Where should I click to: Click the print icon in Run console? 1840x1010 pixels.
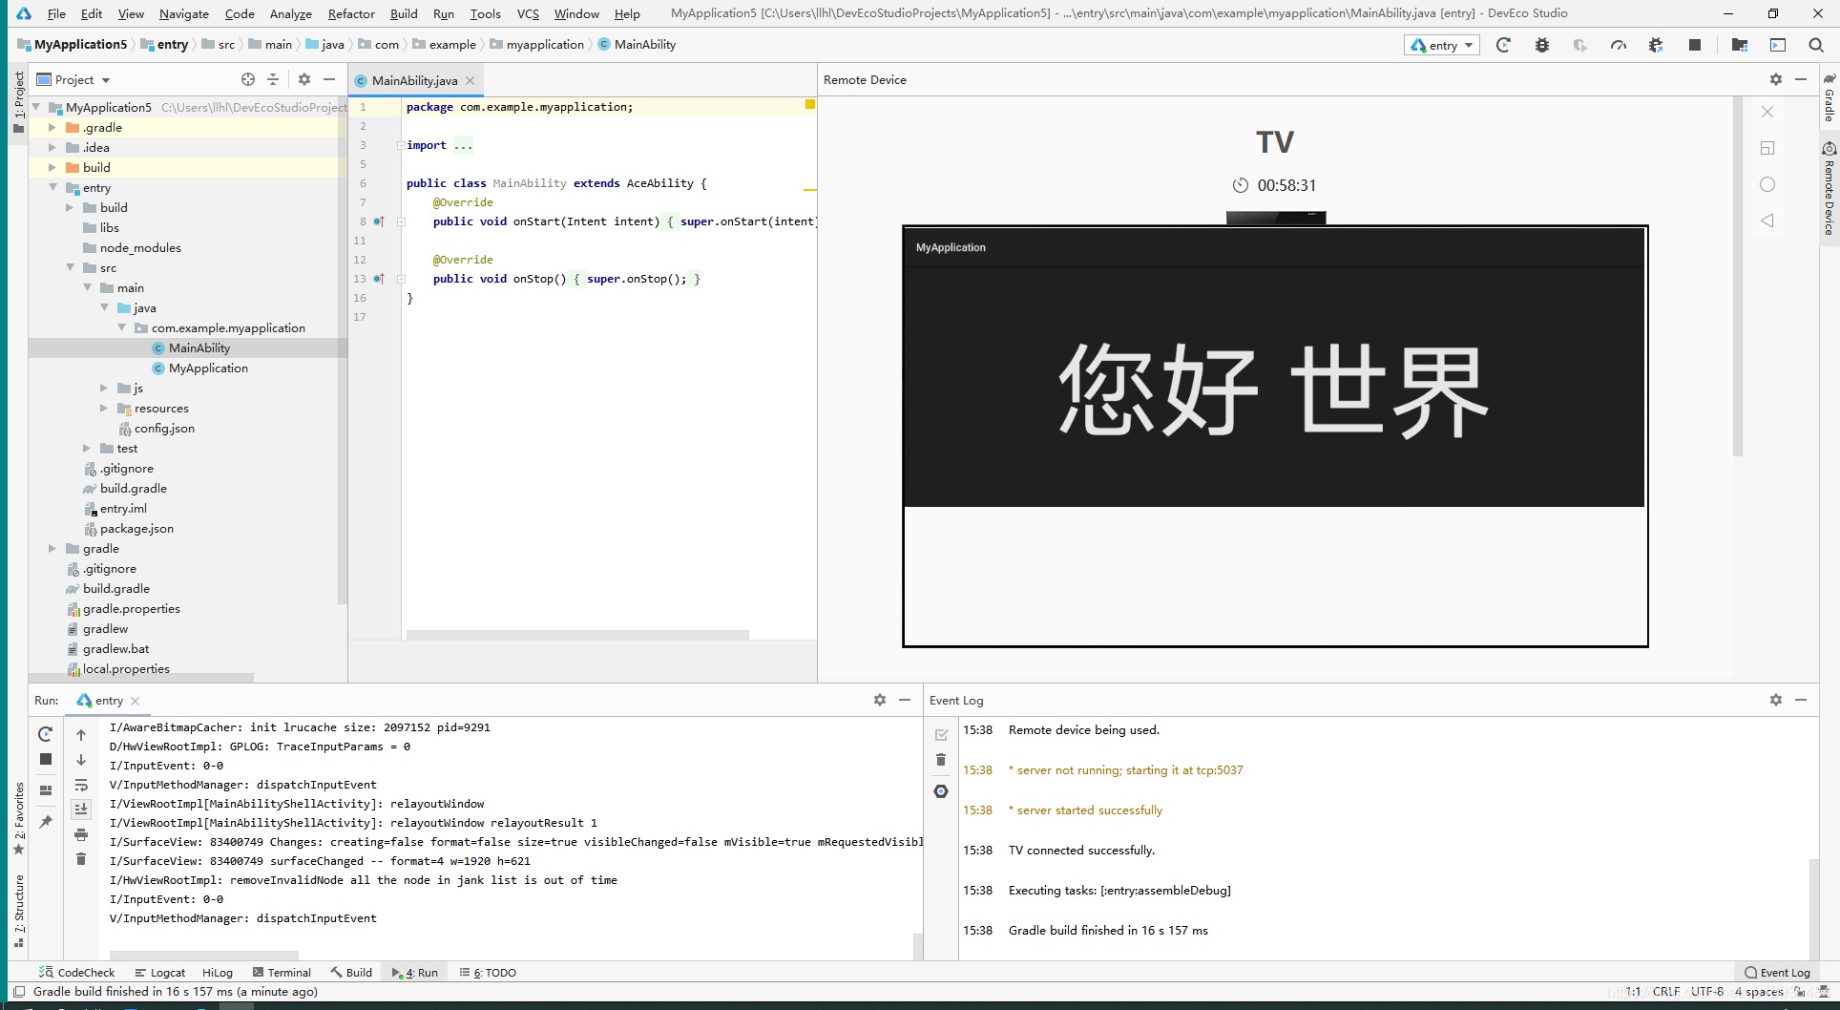tap(81, 834)
